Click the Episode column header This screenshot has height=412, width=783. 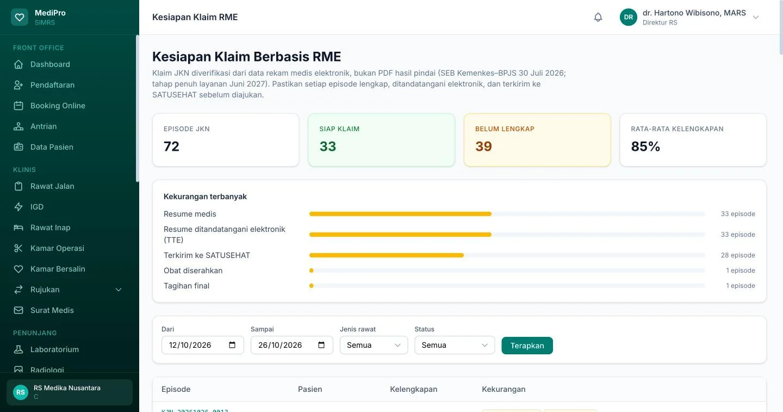tap(176, 389)
